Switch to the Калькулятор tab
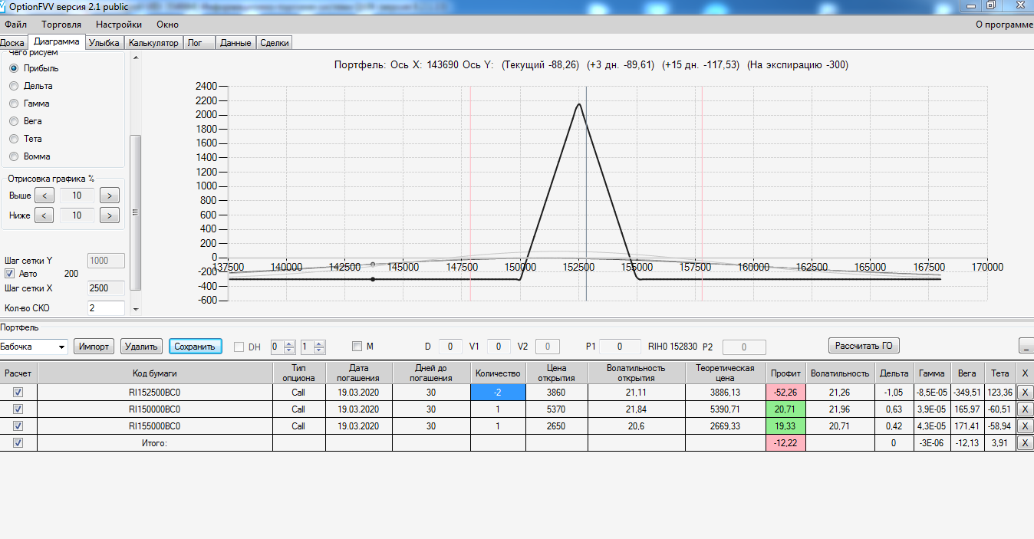 pos(153,43)
